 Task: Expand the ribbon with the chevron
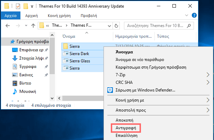[x=187, y=16]
